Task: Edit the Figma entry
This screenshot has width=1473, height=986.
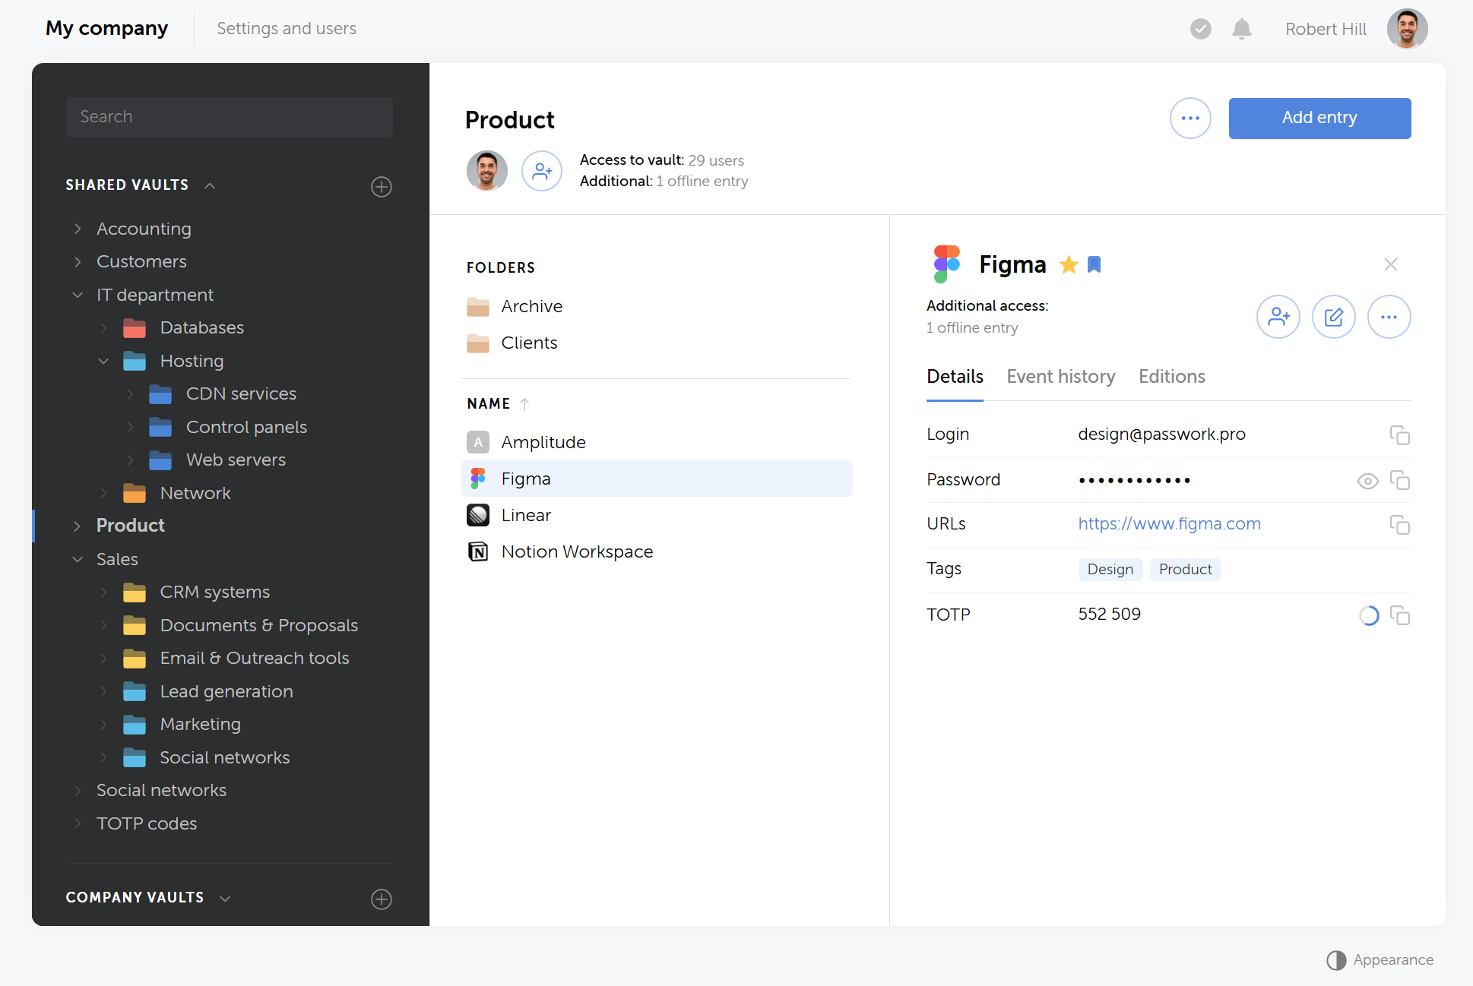Action: pos(1334,317)
